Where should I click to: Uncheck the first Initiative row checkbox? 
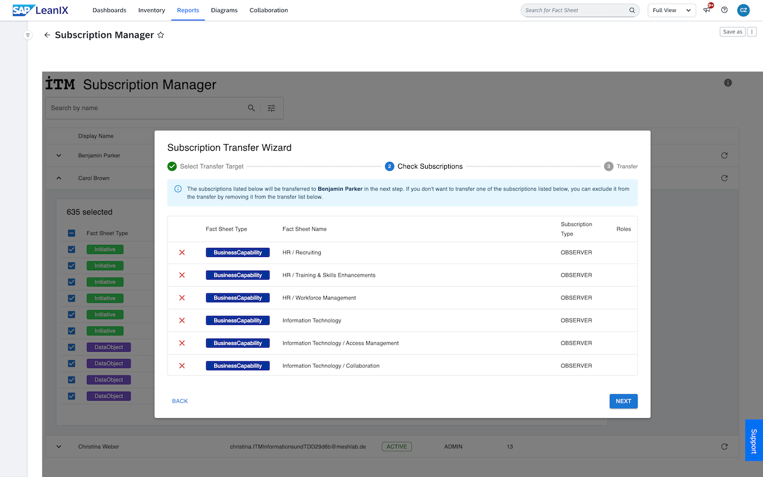pyautogui.click(x=72, y=249)
